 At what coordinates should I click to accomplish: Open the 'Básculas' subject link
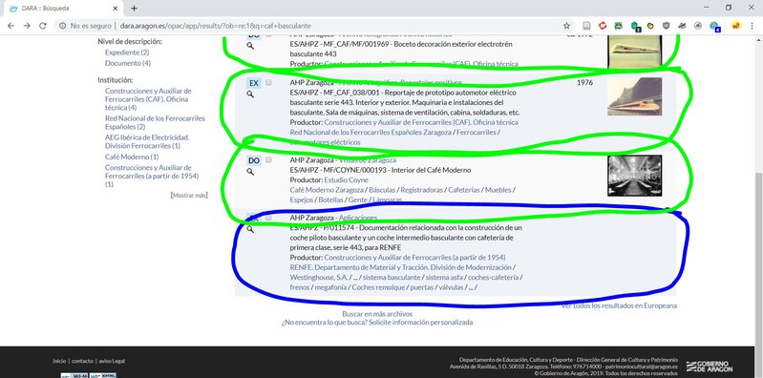(x=382, y=190)
